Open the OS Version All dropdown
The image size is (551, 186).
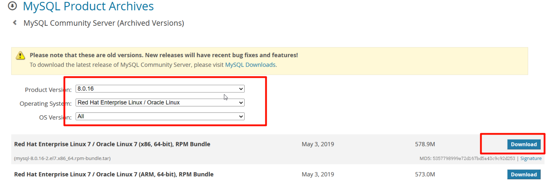[160, 116]
